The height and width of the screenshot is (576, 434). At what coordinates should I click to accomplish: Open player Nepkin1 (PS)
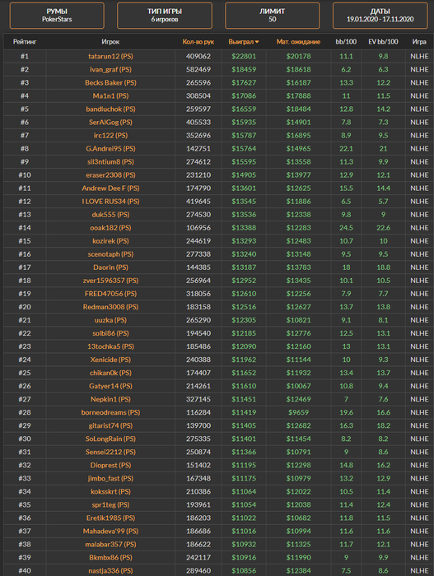(x=110, y=400)
